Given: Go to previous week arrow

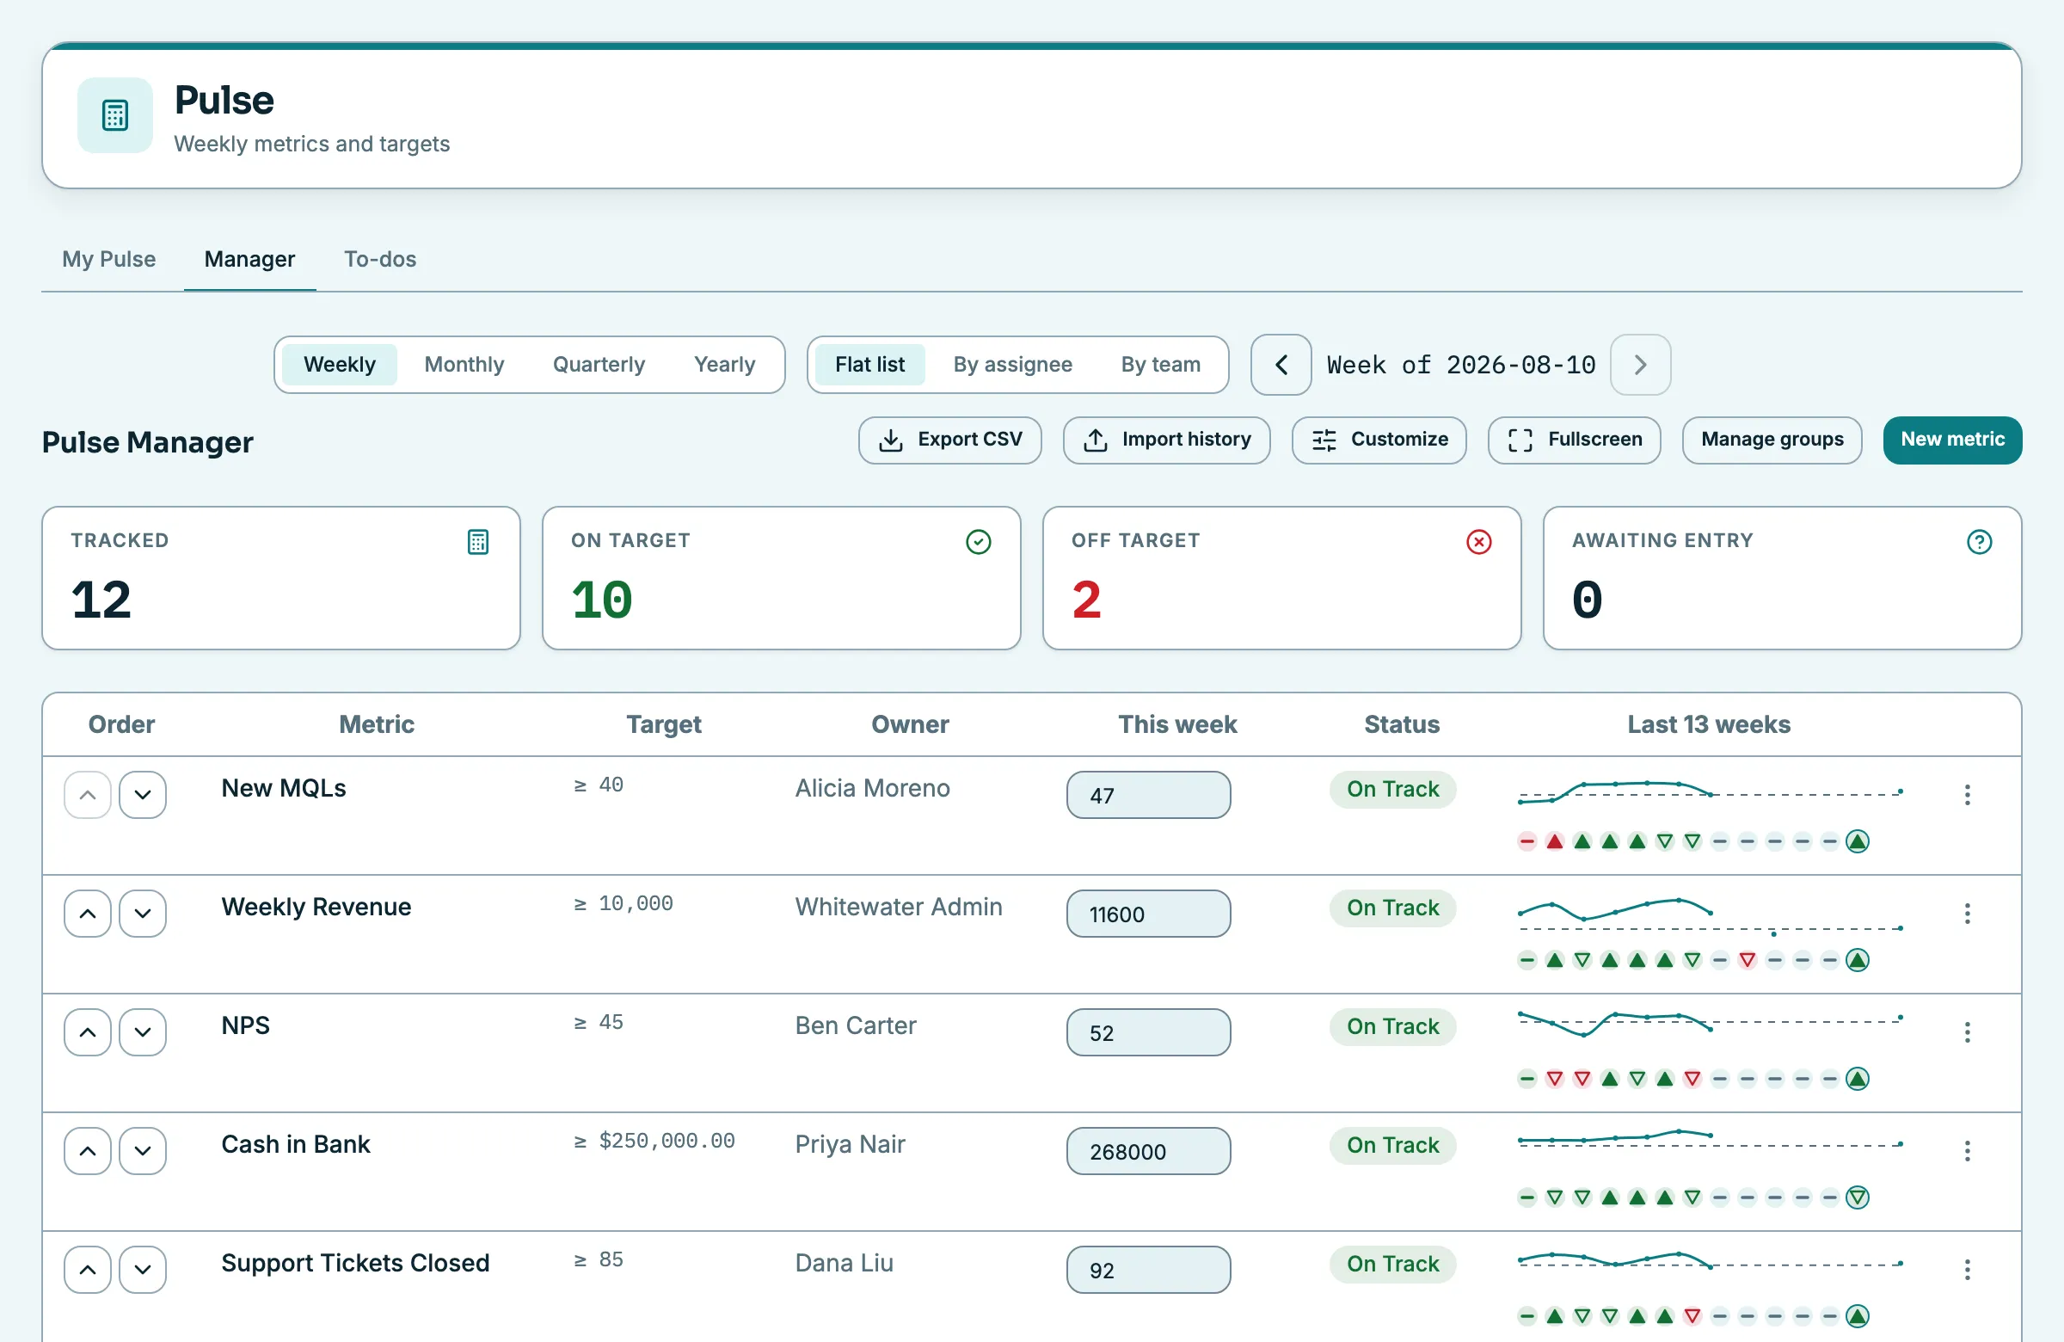Looking at the screenshot, I should coord(1281,365).
